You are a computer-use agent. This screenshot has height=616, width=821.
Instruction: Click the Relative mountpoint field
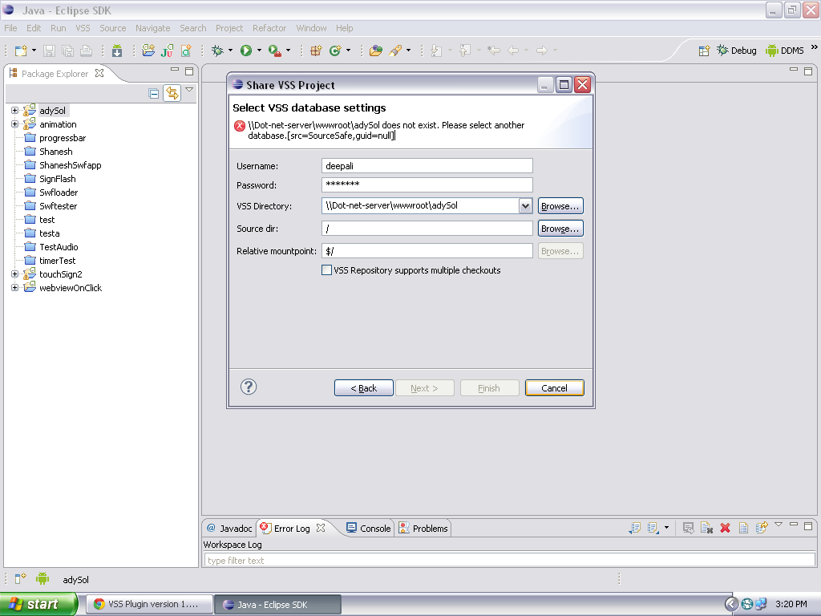click(x=427, y=251)
